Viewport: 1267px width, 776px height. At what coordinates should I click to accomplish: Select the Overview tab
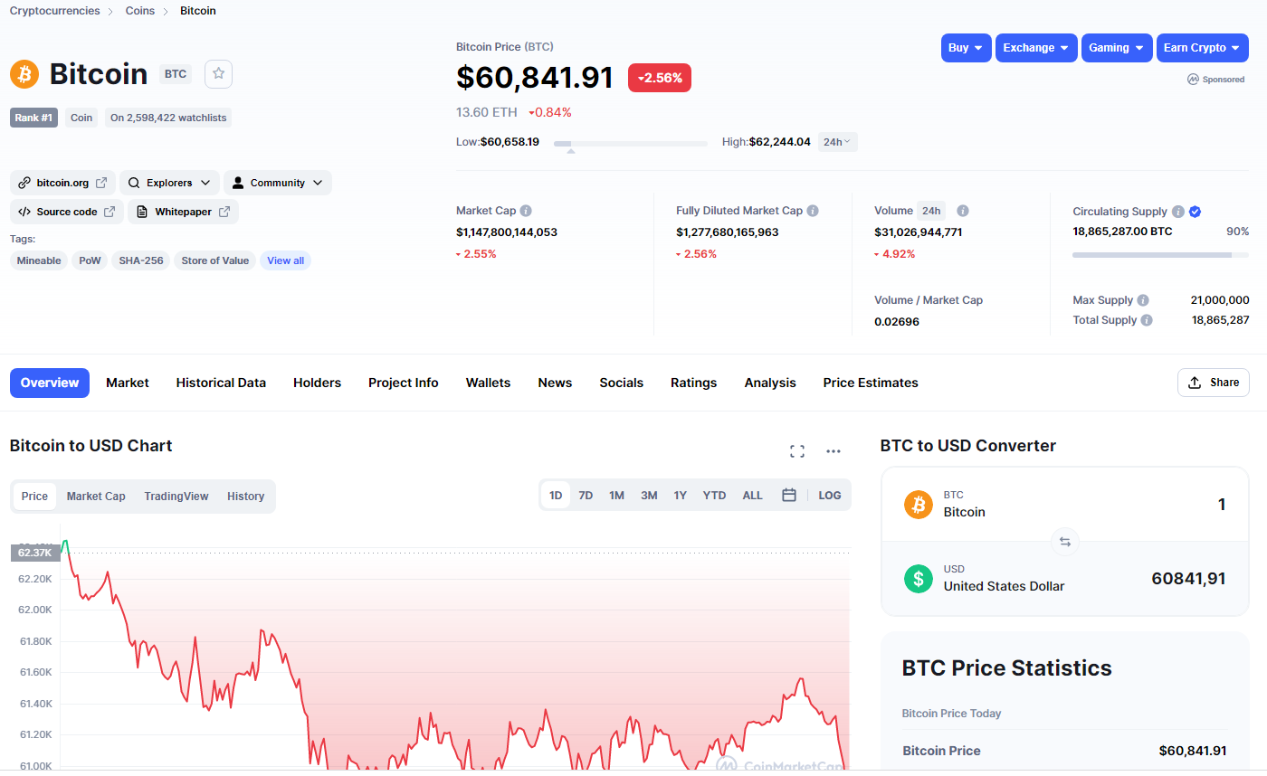click(x=50, y=383)
